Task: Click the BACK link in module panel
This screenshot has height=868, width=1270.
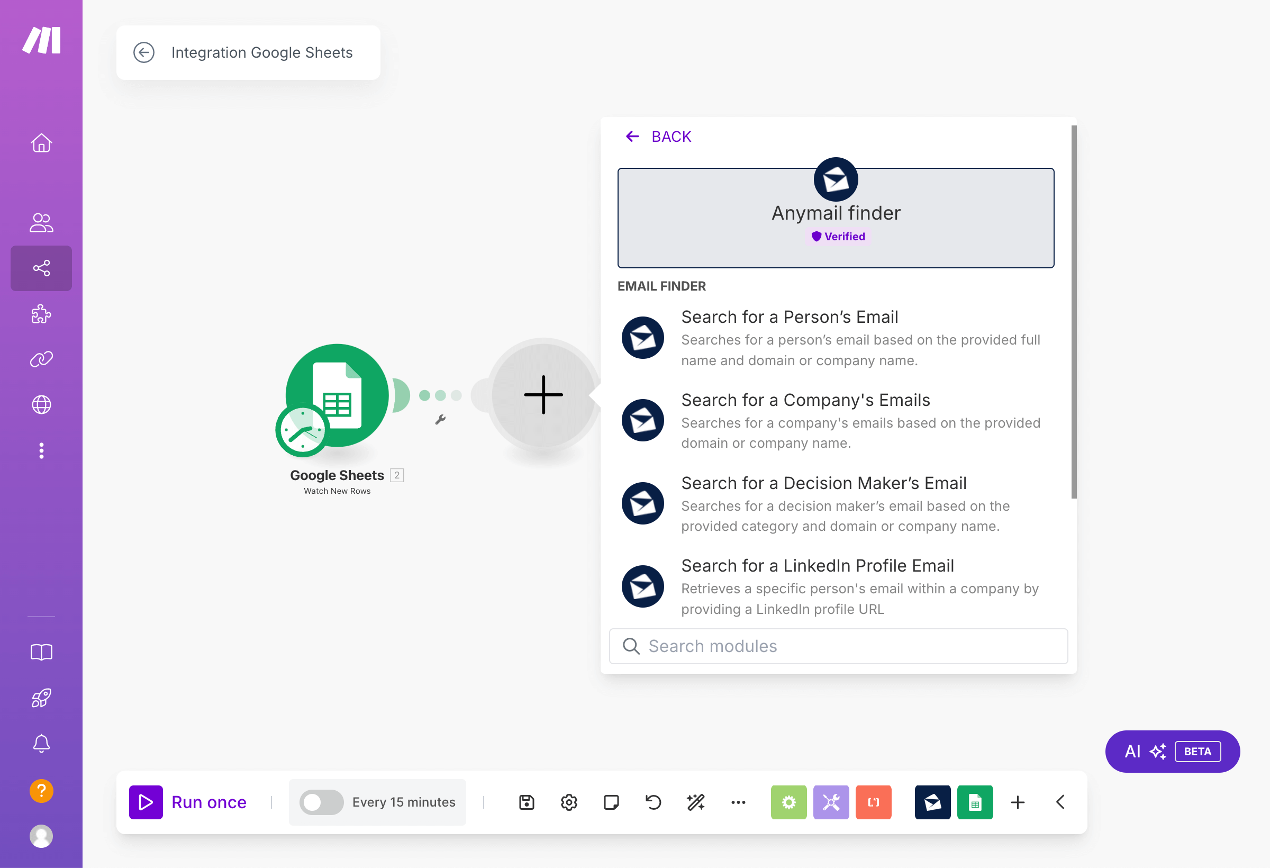Action: coord(658,136)
